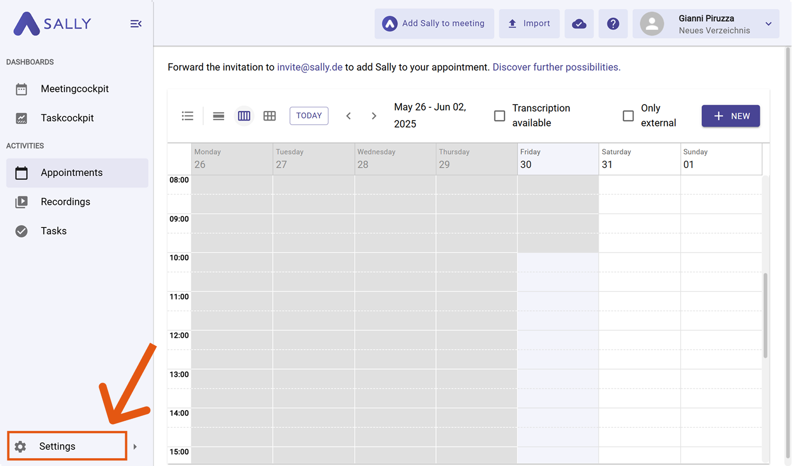
Task: Create a NEW appointment
Action: pyautogui.click(x=731, y=116)
